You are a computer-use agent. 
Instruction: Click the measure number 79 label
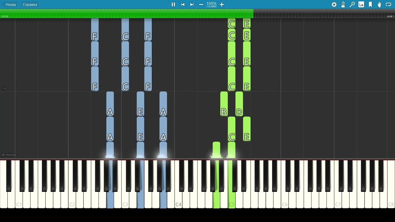(4, 89)
